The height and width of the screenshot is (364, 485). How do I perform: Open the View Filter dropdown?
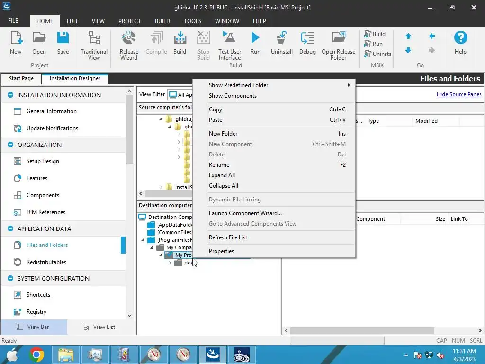click(180, 95)
